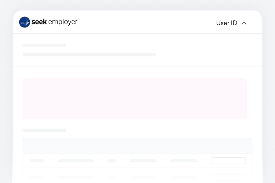This screenshot has height=183, width=275.
Task: Click the bold 'seek' wordmark
Action: 39,22
